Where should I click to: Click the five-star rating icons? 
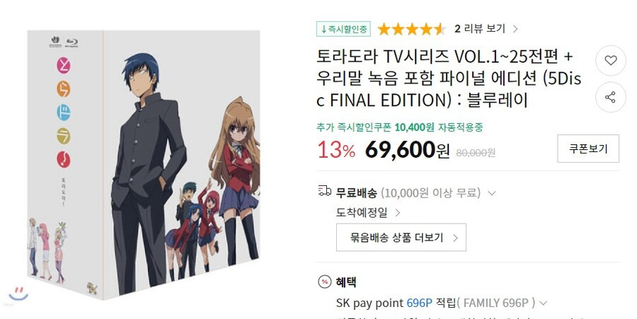coord(411,29)
